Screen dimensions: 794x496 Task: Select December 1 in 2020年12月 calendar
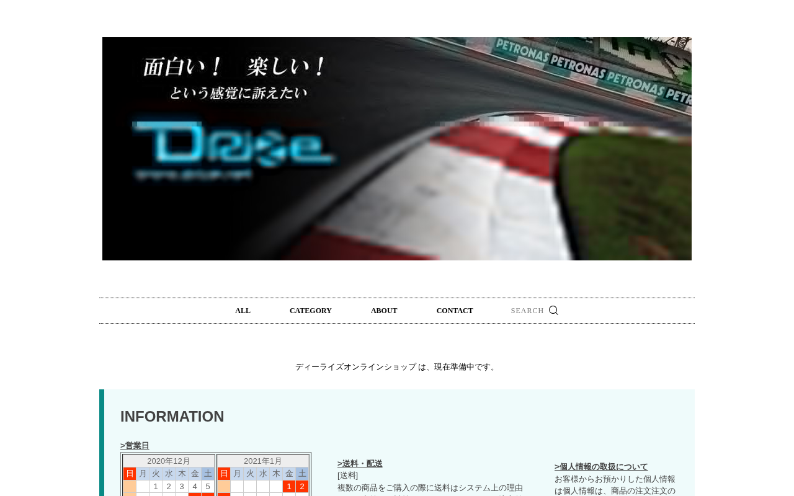tap(156, 487)
